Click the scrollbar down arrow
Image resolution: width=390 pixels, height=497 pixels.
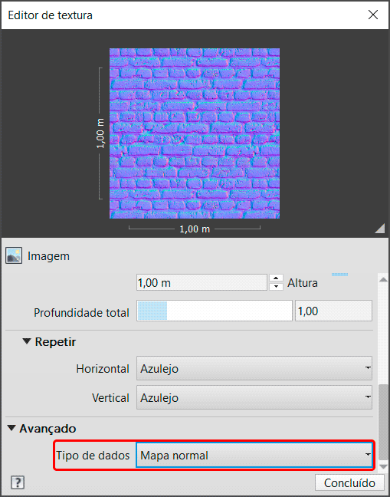point(383,466)
